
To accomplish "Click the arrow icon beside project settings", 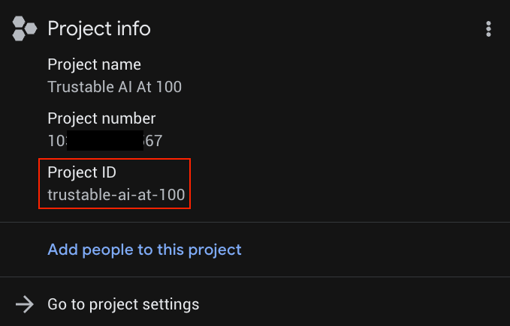I will tap(25, 304).
